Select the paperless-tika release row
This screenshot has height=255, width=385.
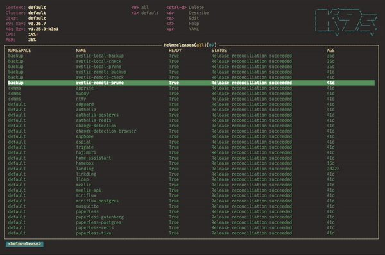click(191, 233)
